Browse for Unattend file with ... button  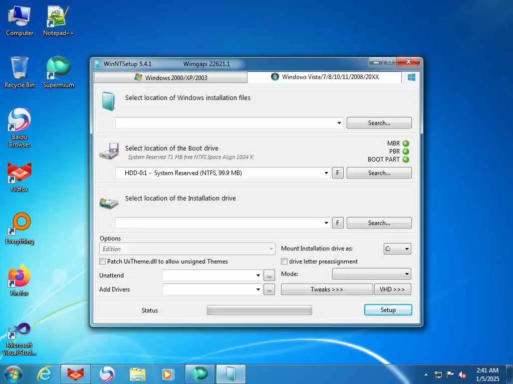[x=269, y=275]
